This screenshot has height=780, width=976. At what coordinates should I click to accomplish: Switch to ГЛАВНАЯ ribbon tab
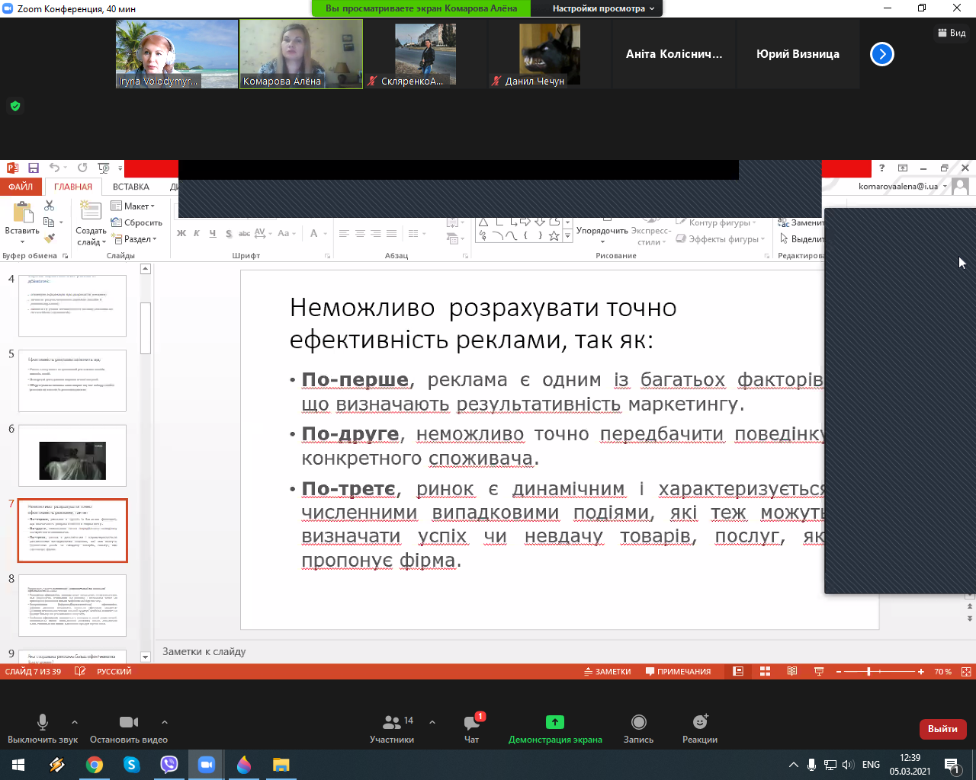[x=73, y=187]
